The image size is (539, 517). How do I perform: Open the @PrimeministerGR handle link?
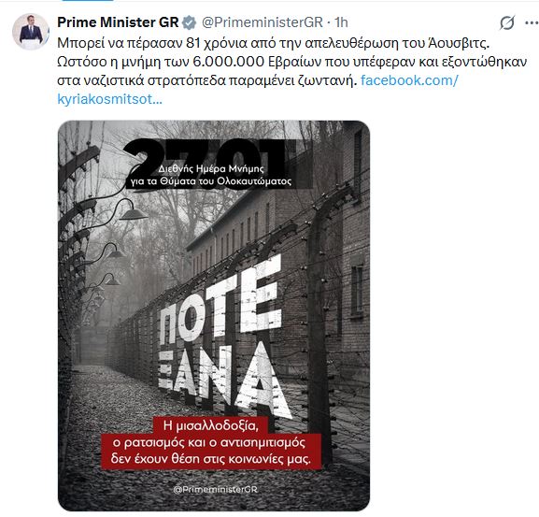click(x=262, y=22)
